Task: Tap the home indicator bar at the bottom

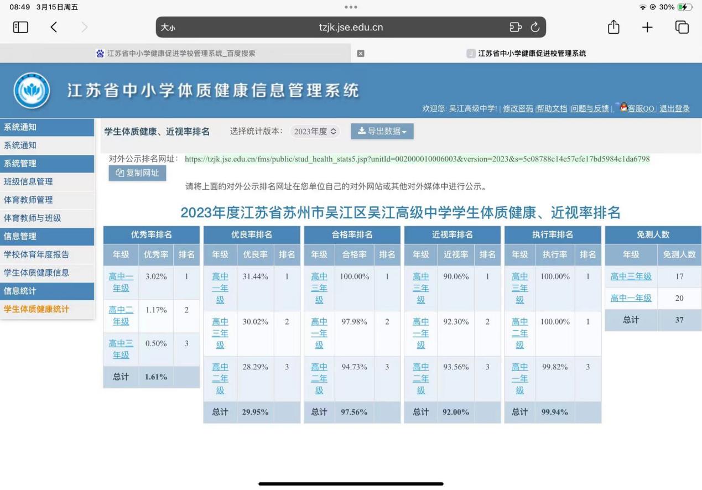Action: [351, 484]
